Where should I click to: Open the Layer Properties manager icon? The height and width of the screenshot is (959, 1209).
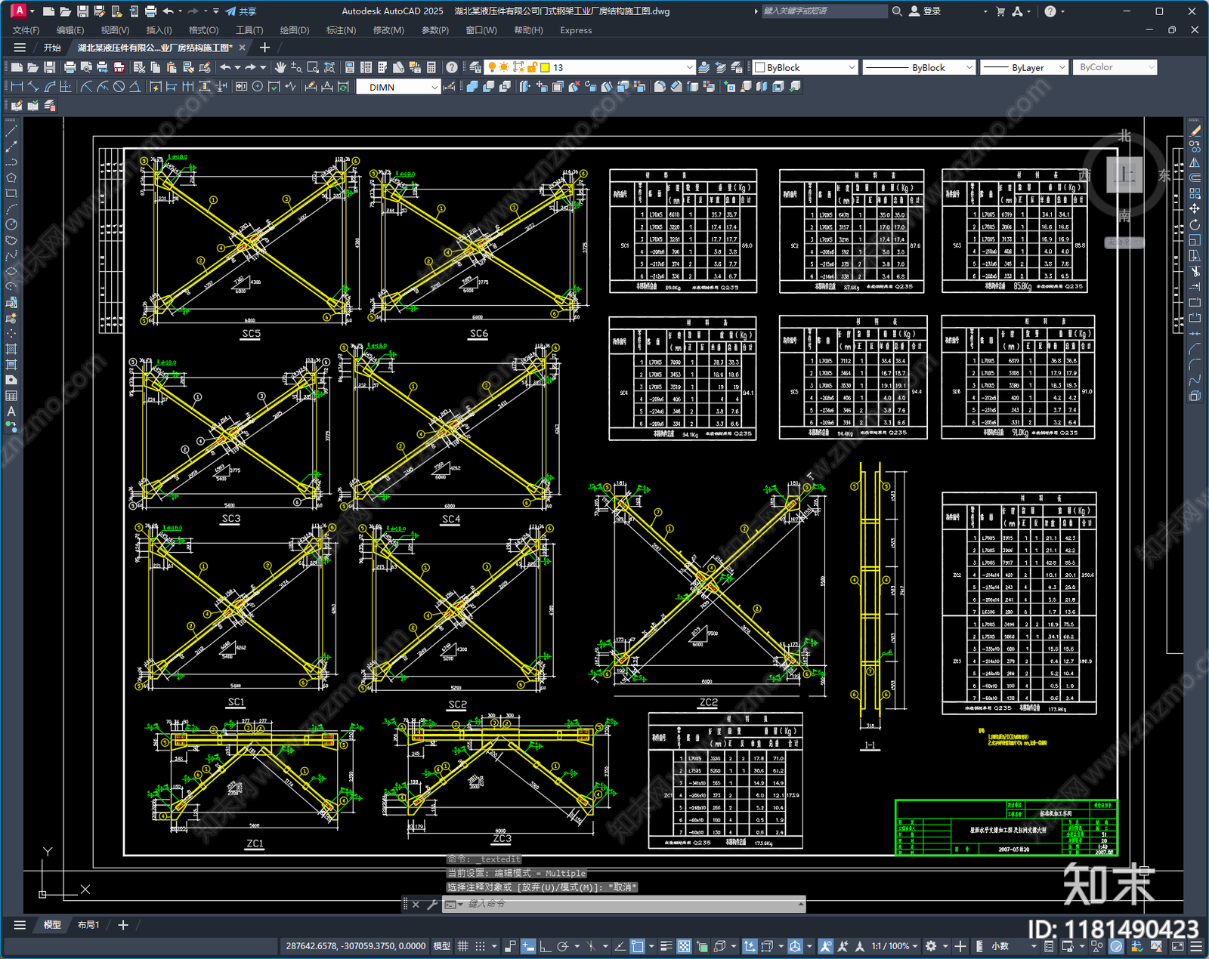point(475,67)
